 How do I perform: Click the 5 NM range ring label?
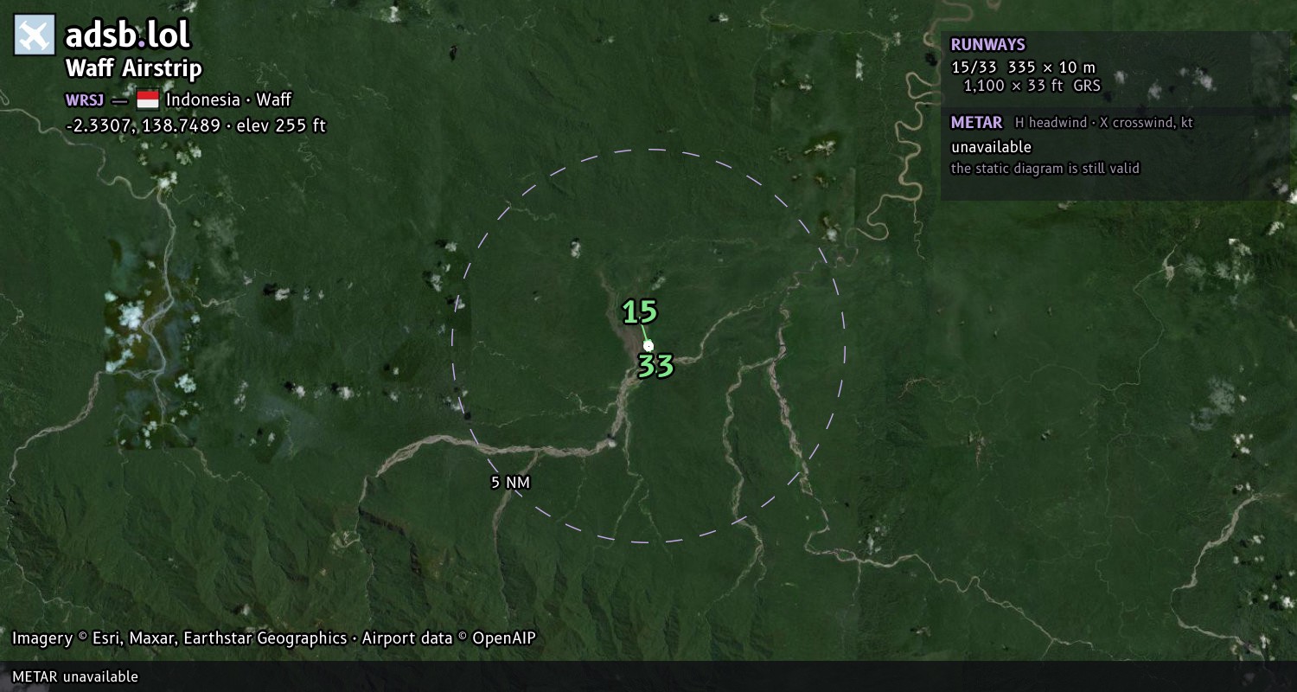pyautogui.click(x=510, y=483)
